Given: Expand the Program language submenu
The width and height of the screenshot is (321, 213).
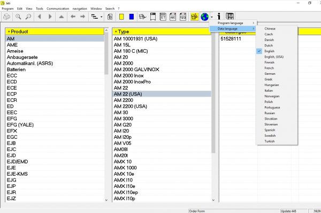Looking at the screenshot, I should point(233,23).
